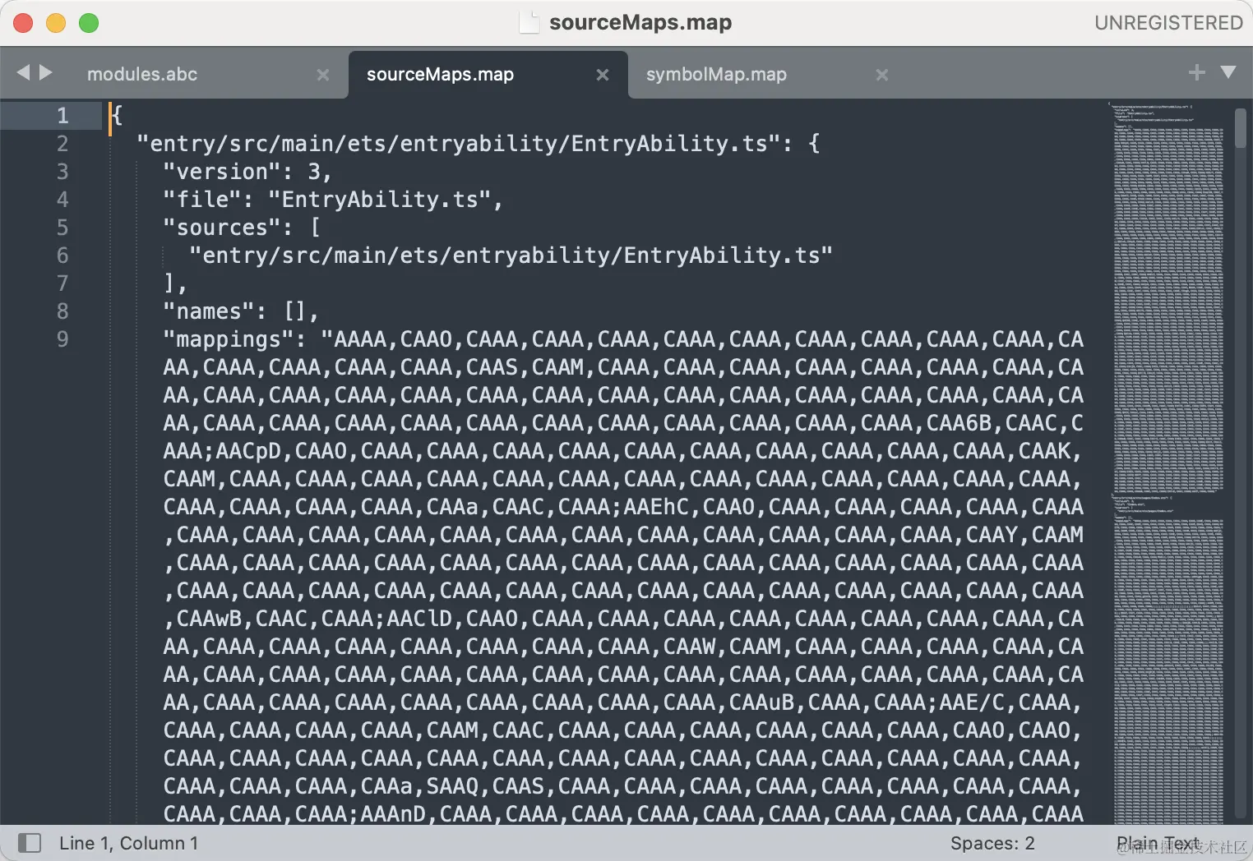Switch to the modules.abc tab
This screenshot has height=861, width=1253.
(x=142, y=74)
